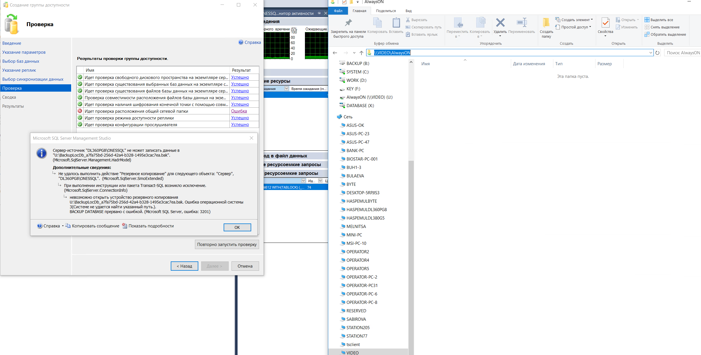Click the Up one level arrow

(x=361, y=53)
